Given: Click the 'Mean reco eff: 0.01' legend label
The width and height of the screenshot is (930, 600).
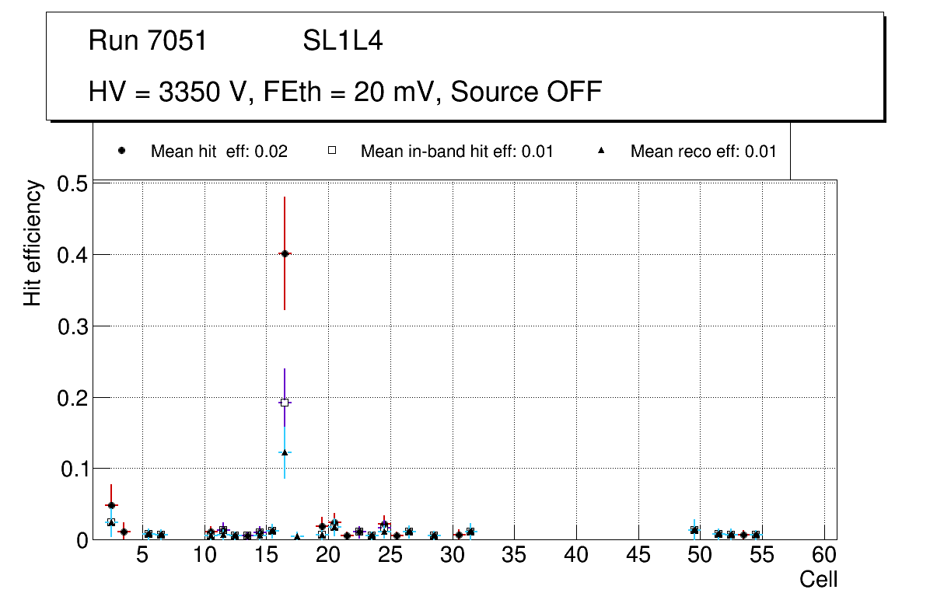Looking at the screenshot, I should pos(703,152).
